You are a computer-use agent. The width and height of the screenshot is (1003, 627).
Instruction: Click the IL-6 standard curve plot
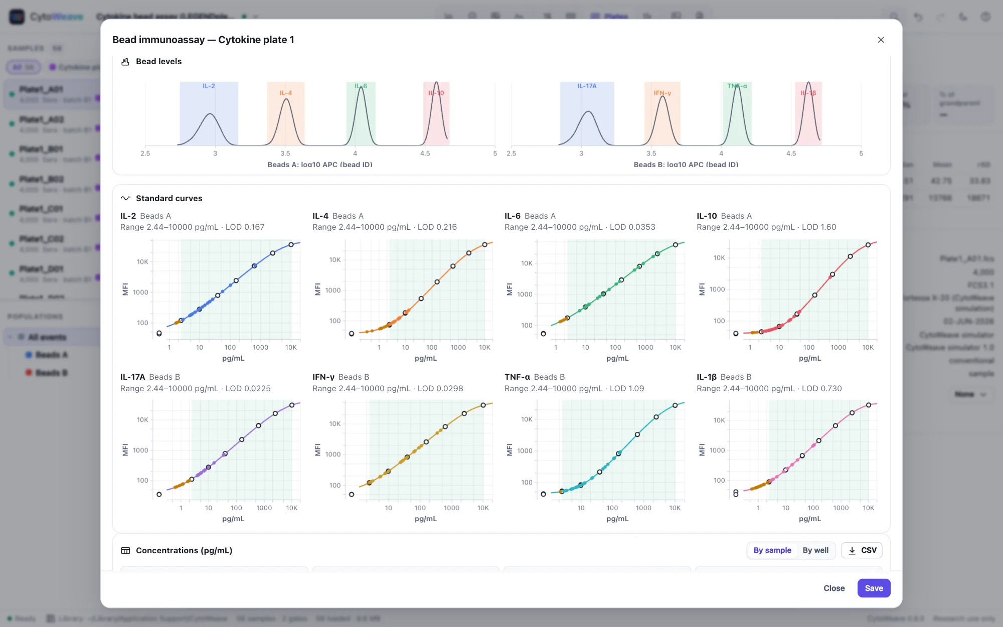click(610, 289)
